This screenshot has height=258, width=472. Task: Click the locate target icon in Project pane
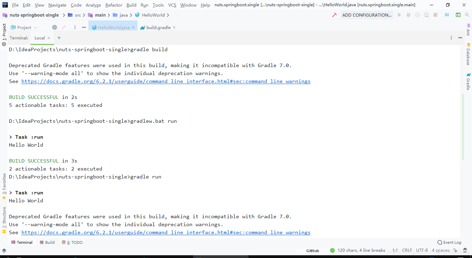(x=55, y=27)
